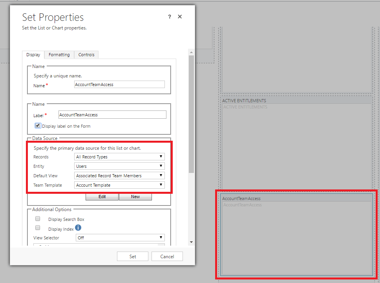Image resolution: width=380 pixels, height=283 pixels.
Task: Click the help question mark icon
Action: click(170, 17)
